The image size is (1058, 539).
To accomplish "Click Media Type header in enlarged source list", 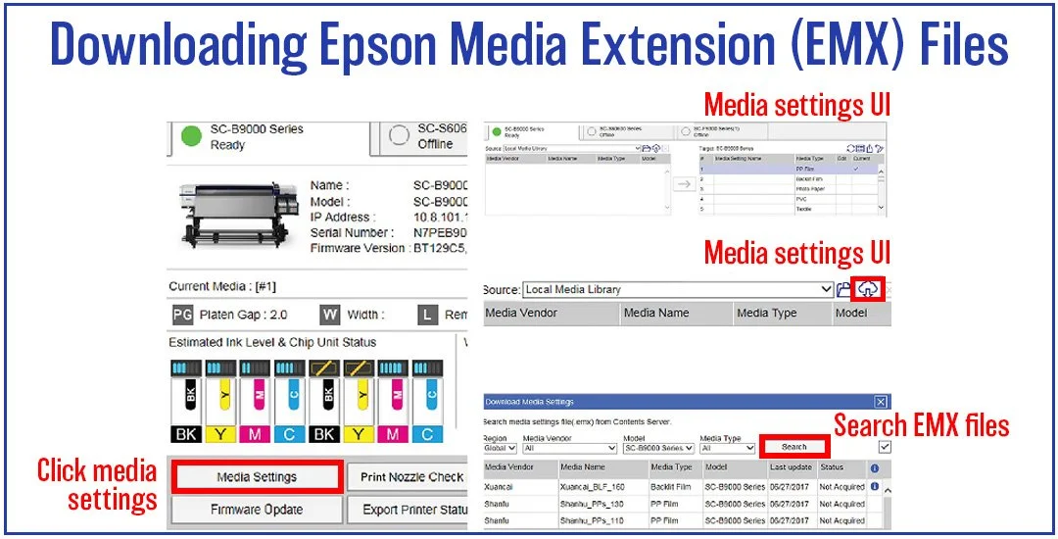I will [783, 313].
